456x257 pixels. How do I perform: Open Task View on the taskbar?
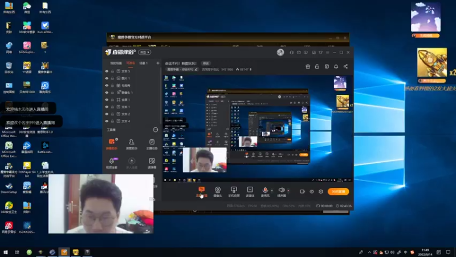(x=17, y=252)
